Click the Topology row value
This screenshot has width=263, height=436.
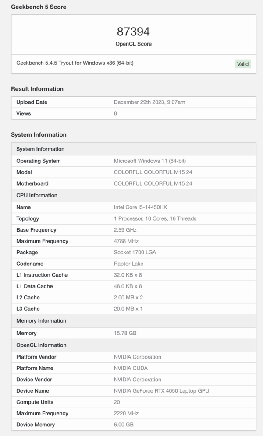tap(155, 218)
